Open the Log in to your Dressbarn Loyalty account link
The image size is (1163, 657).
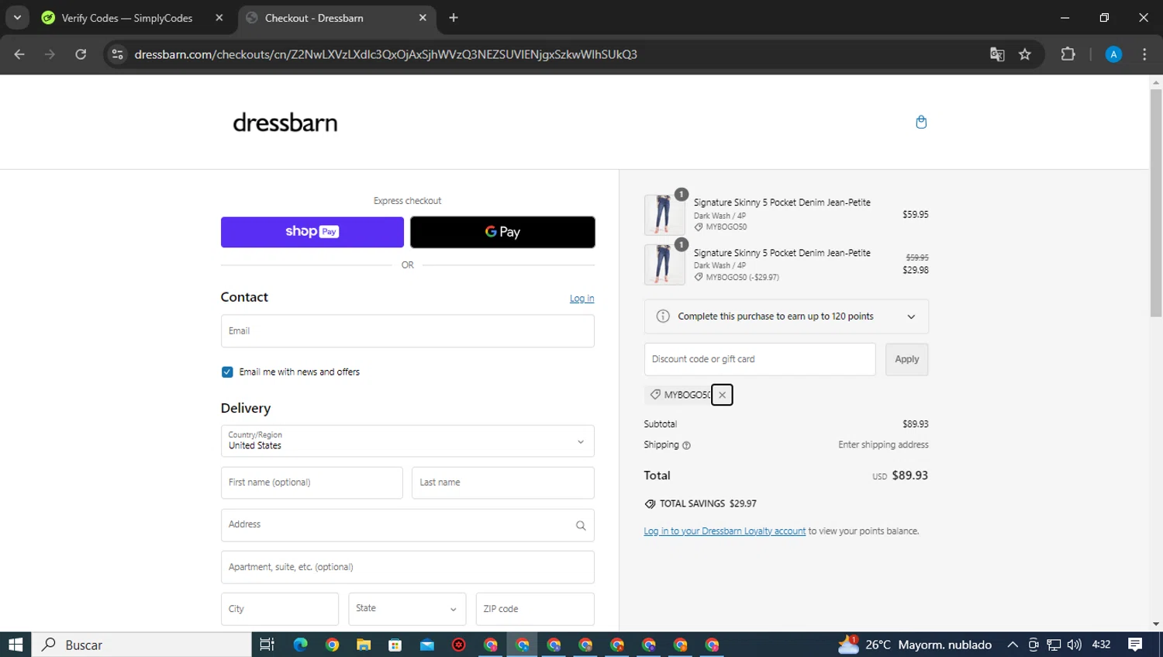point(725,531)
